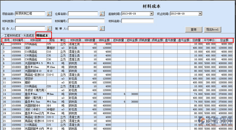The image size is (236, 130).
Task: Open the 终止时间 date dropdown
Action: coord(200,13)
